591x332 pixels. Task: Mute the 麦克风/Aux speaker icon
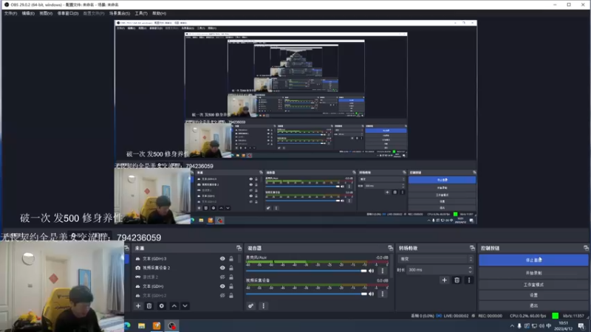[x=372, y=271]
